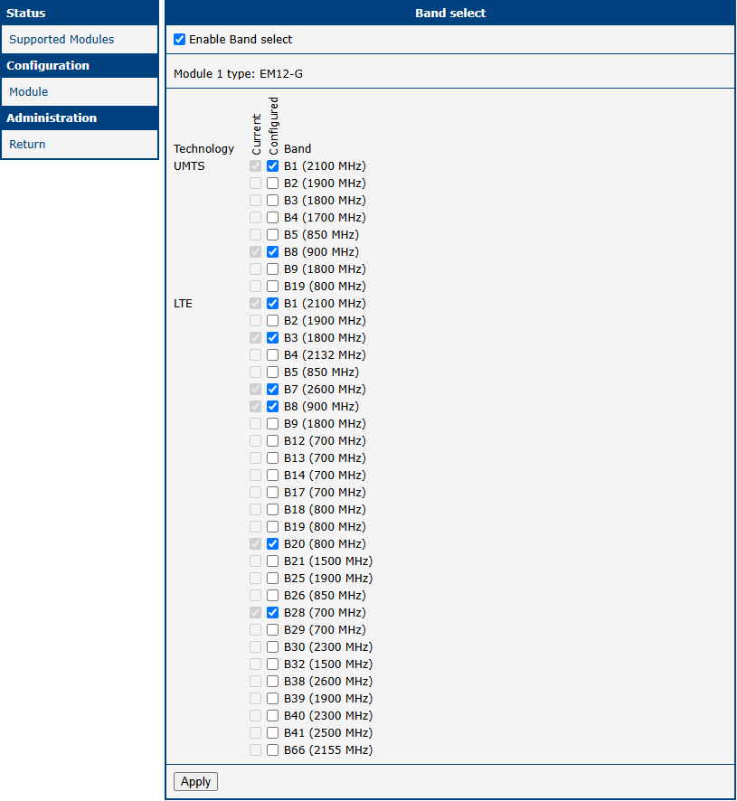Click the Band column header
The image size is (737, 801).
tap(298, 148)
